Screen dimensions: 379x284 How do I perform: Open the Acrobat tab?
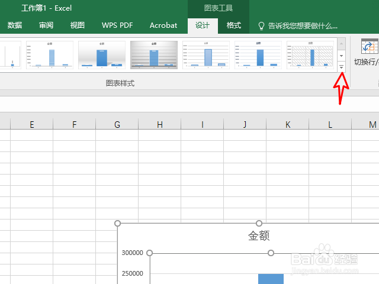(163, 25)
